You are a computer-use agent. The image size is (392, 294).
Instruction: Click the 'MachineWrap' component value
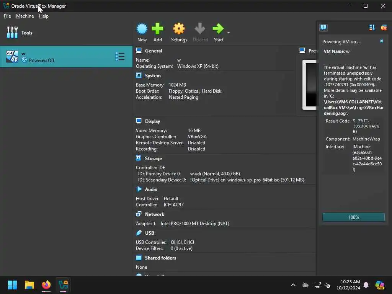pyautogui.click(x=366, y=139)
